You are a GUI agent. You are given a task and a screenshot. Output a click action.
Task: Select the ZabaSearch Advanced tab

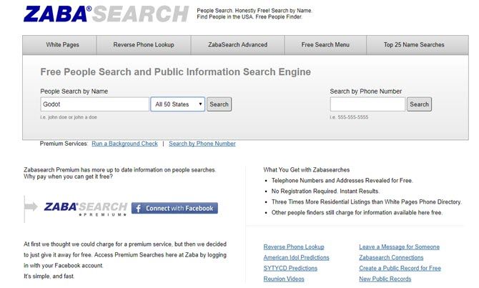(239, 45)
